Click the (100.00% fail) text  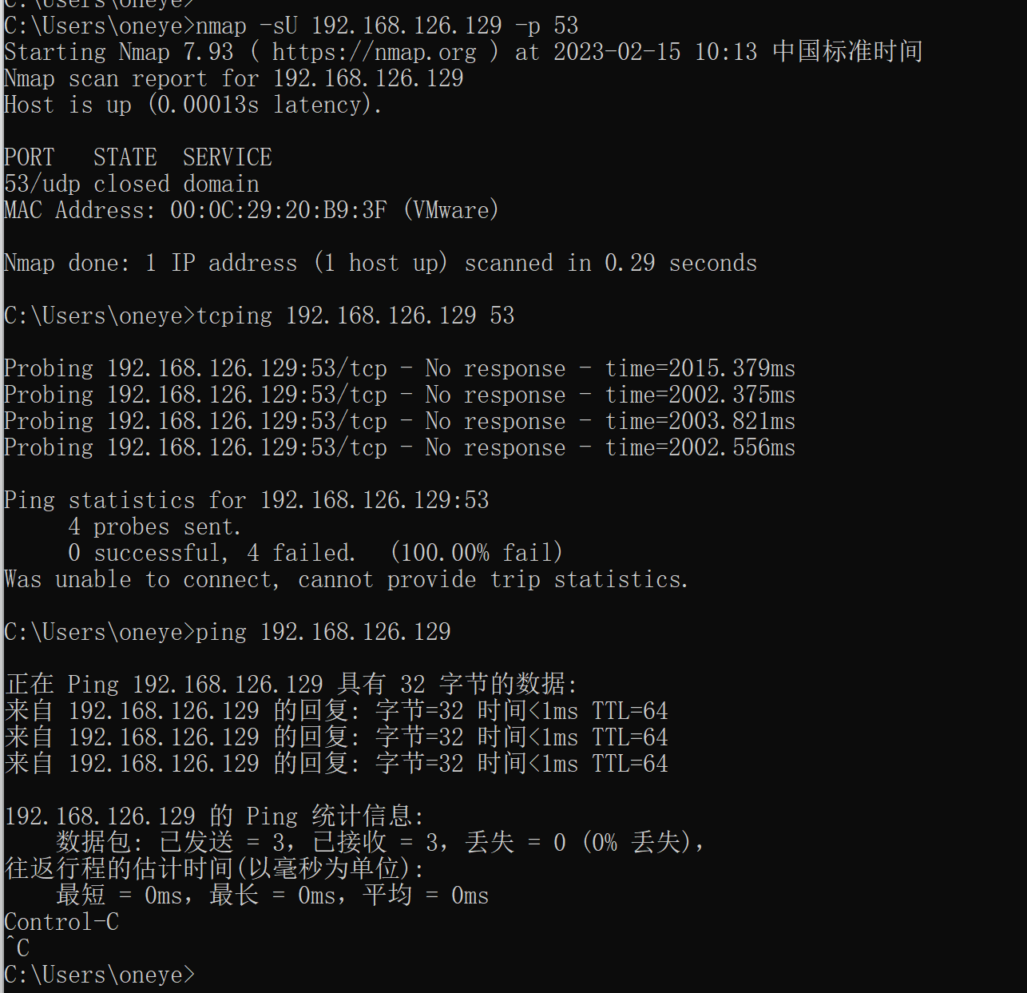(x=476, y=553)
